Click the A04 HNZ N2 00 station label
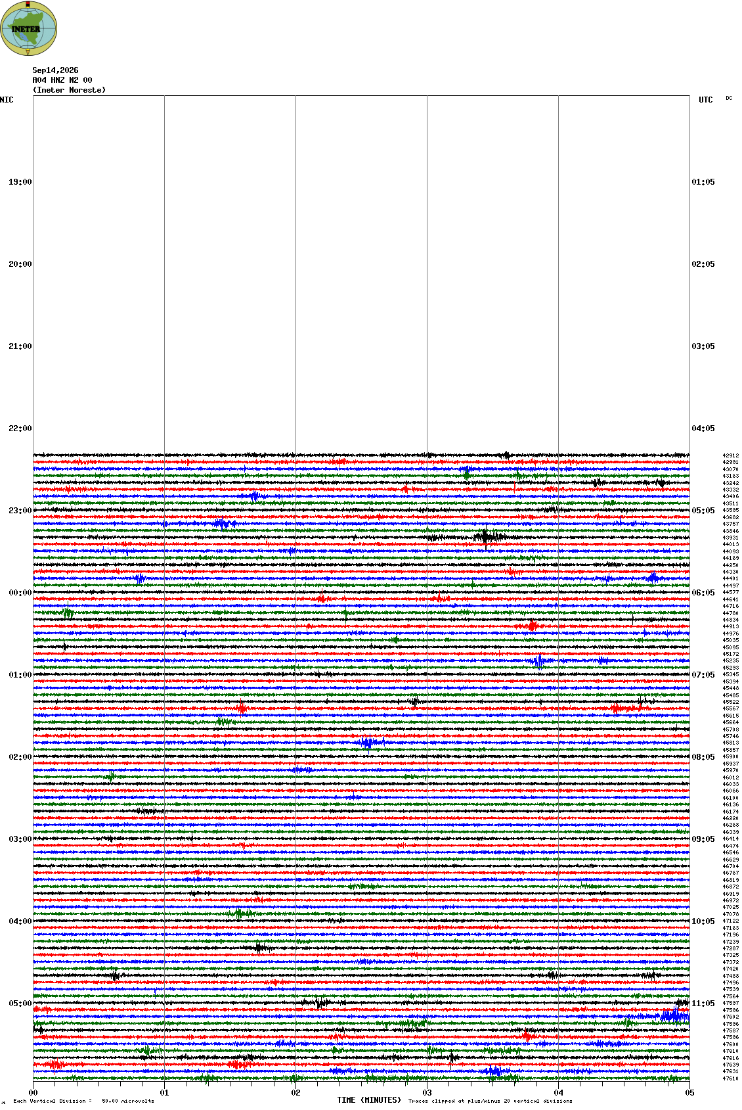The width and height of the screenshot is (742, 1110). 62,80
